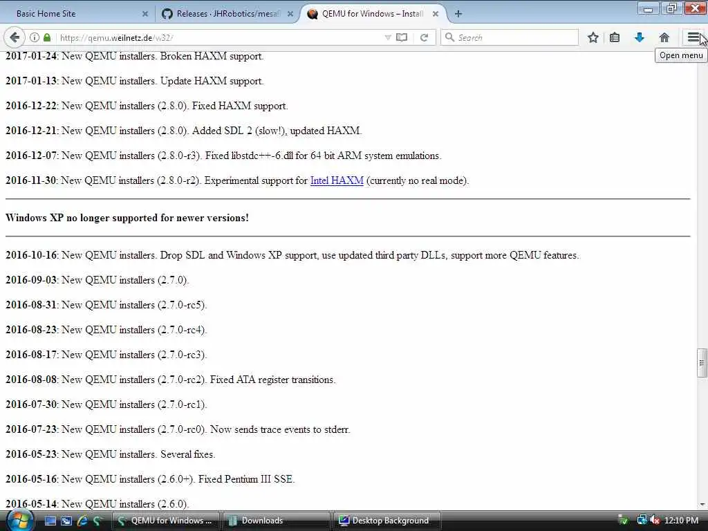Go back using the browser back arrow
Viewport: 708px width, 531px height.
click(14, 37)
